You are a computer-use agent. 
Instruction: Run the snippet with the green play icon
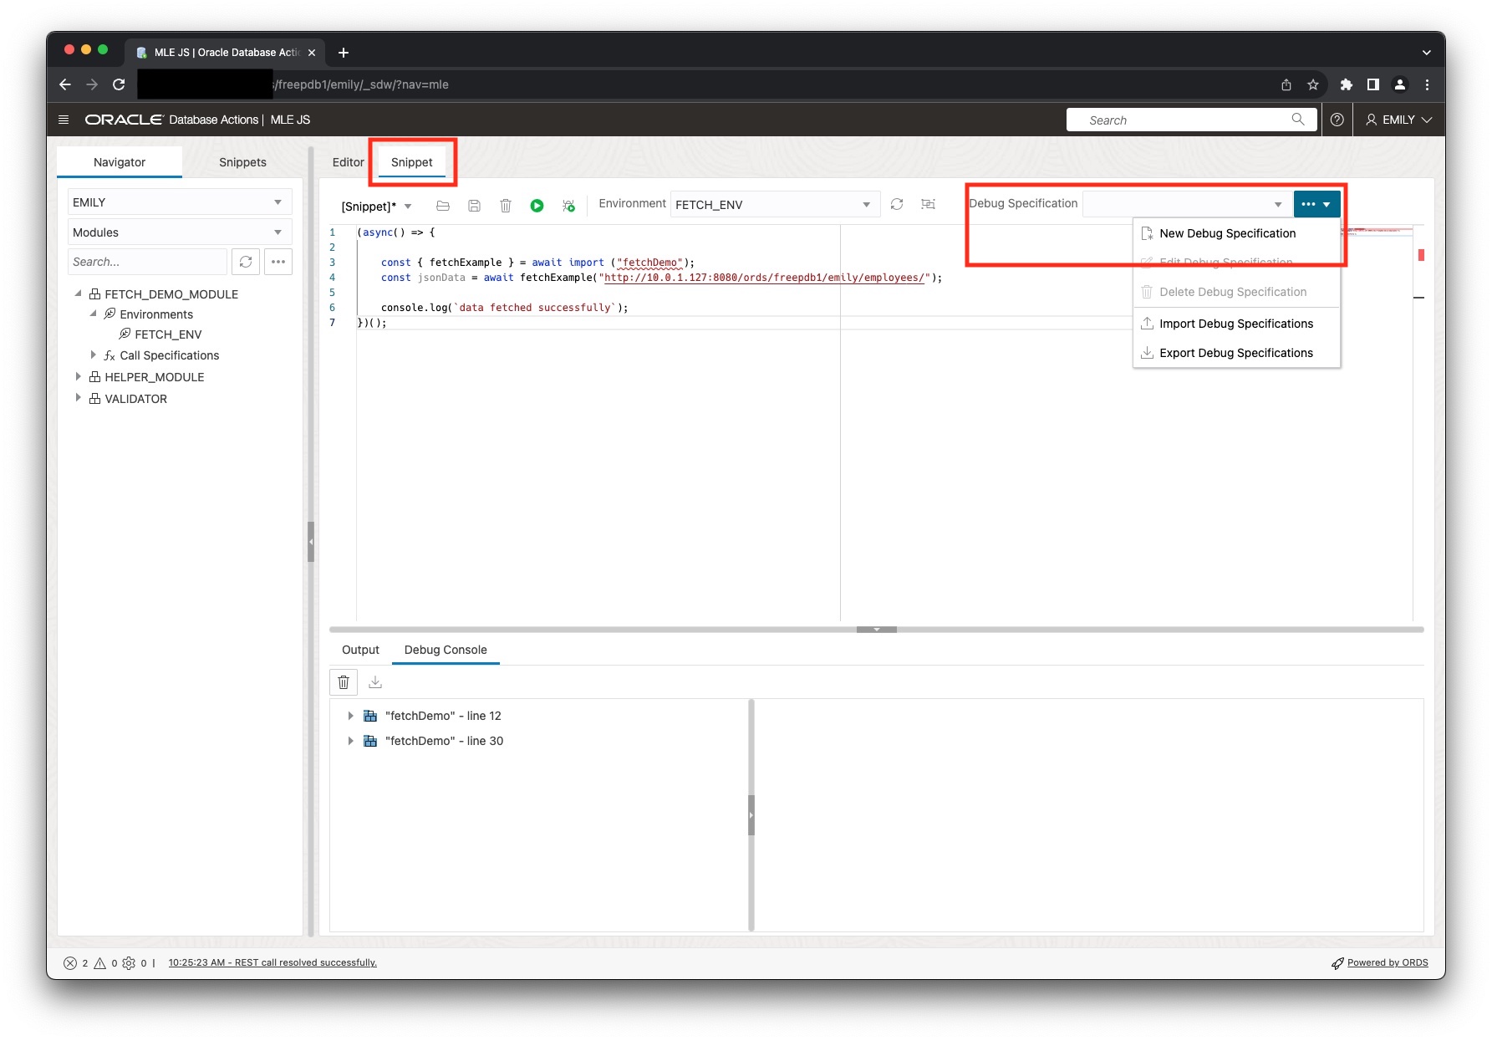coord(537,206)
